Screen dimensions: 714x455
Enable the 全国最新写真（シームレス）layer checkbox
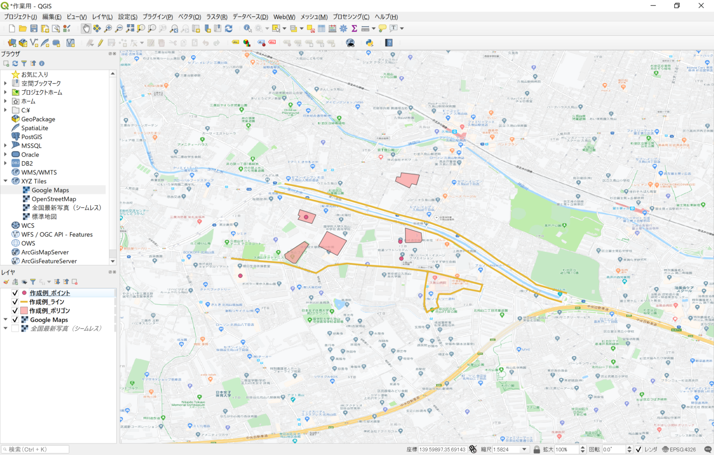[15, 328]
